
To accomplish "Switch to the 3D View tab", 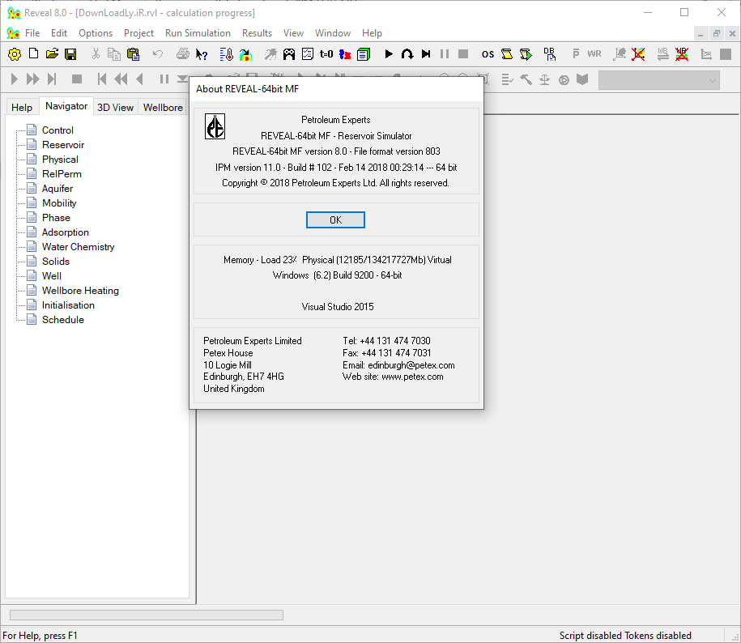I will pos(115,107).
